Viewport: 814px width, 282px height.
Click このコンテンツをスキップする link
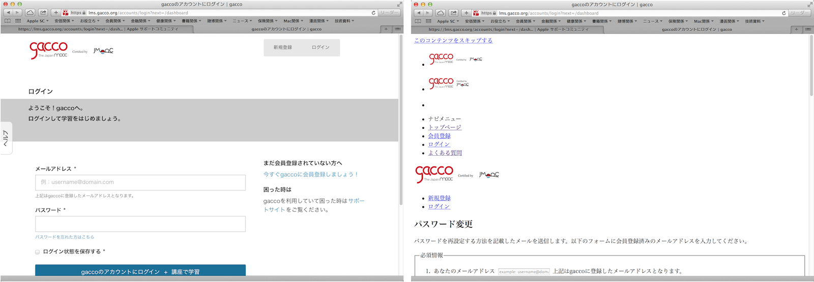click(453, 40)
